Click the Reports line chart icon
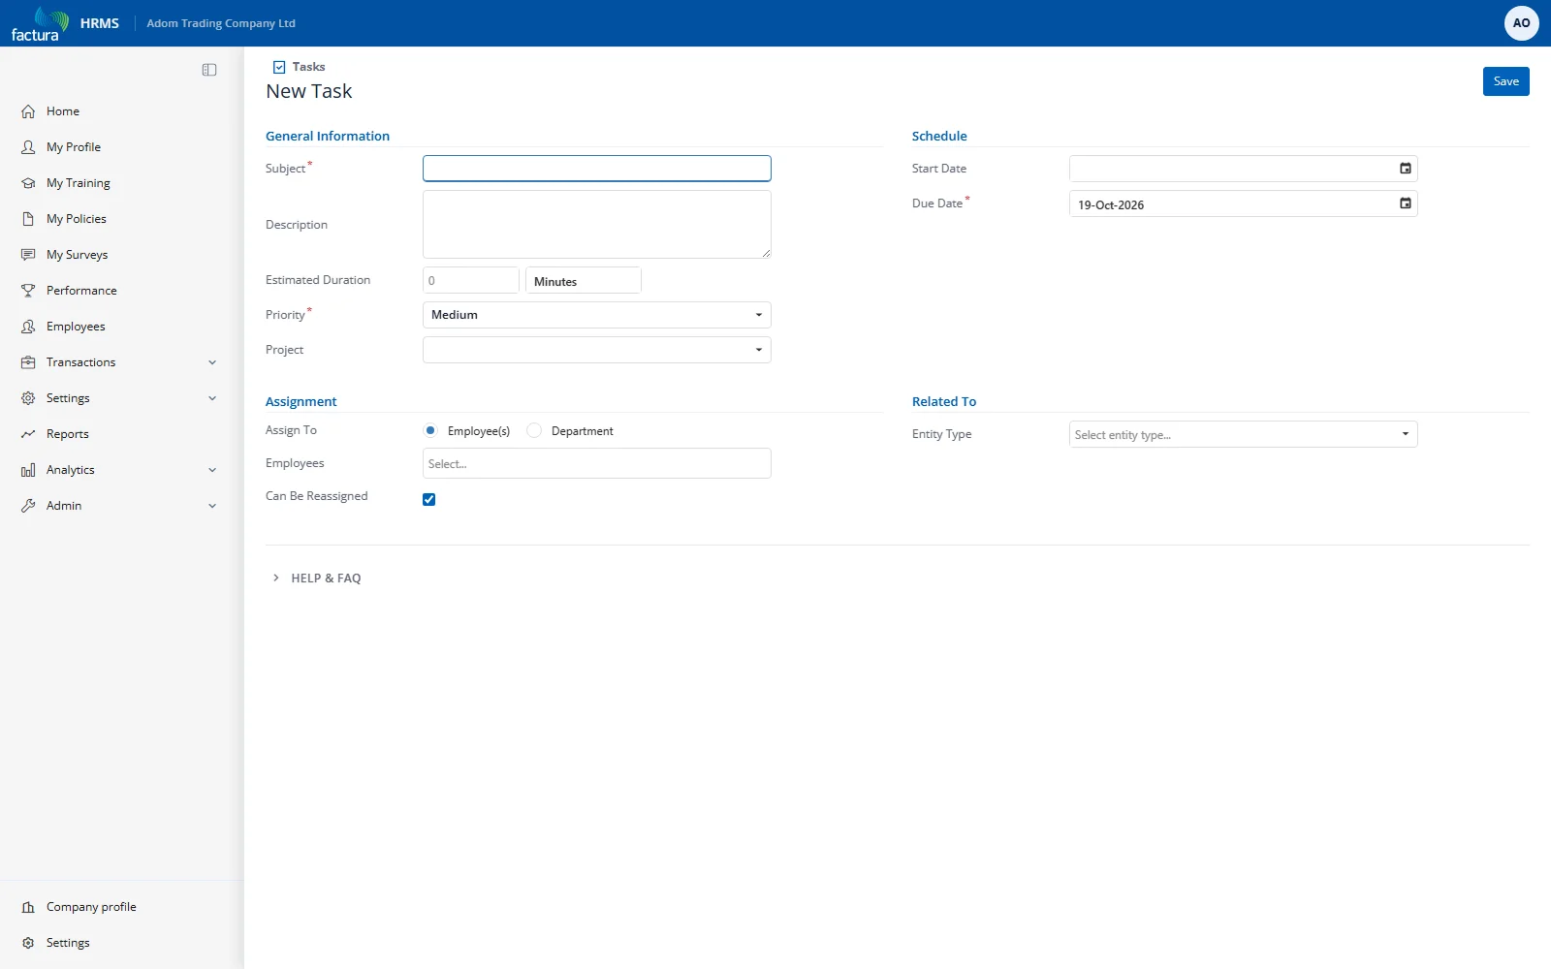This screenshot has height=969, width=1551. (x=28, y=434)
